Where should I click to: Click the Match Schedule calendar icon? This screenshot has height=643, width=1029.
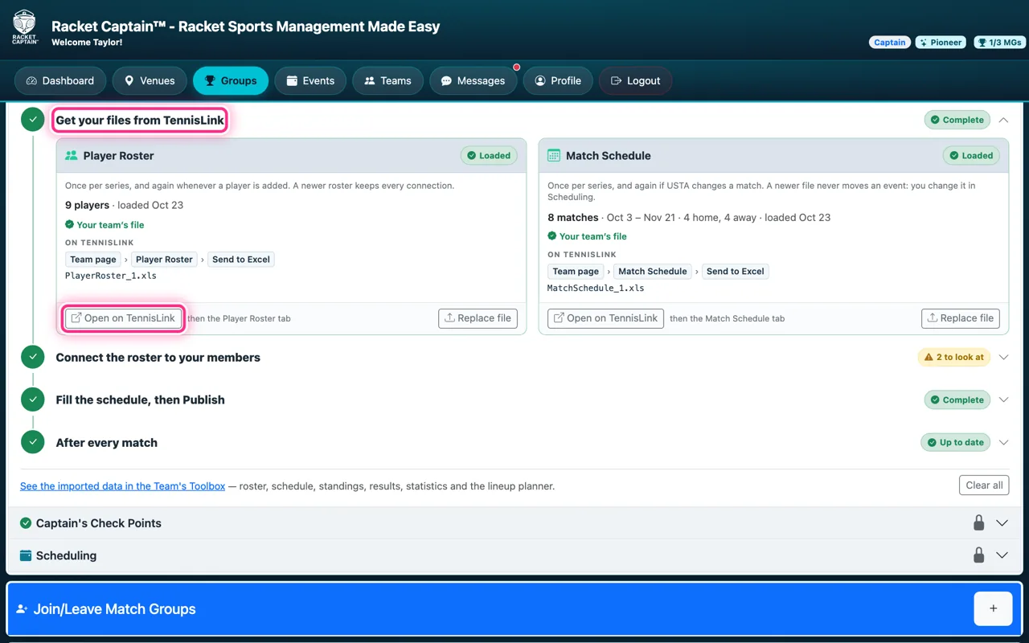tap(554, 156)
